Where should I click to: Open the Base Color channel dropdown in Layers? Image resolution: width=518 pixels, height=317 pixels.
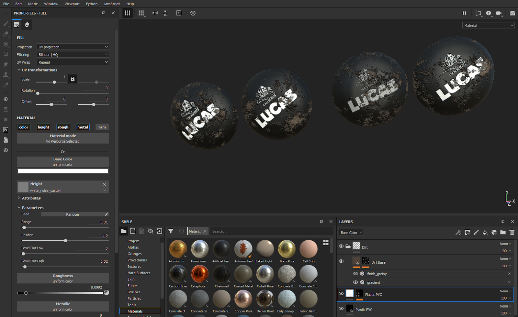tap(351, 233)
